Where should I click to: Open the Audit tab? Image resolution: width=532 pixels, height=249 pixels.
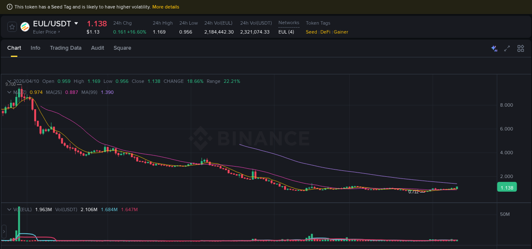[x=97, y=48]
